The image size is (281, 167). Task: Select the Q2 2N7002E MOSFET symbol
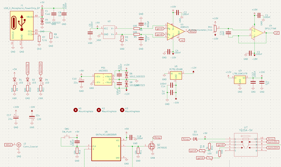click(x=152, y=146)
